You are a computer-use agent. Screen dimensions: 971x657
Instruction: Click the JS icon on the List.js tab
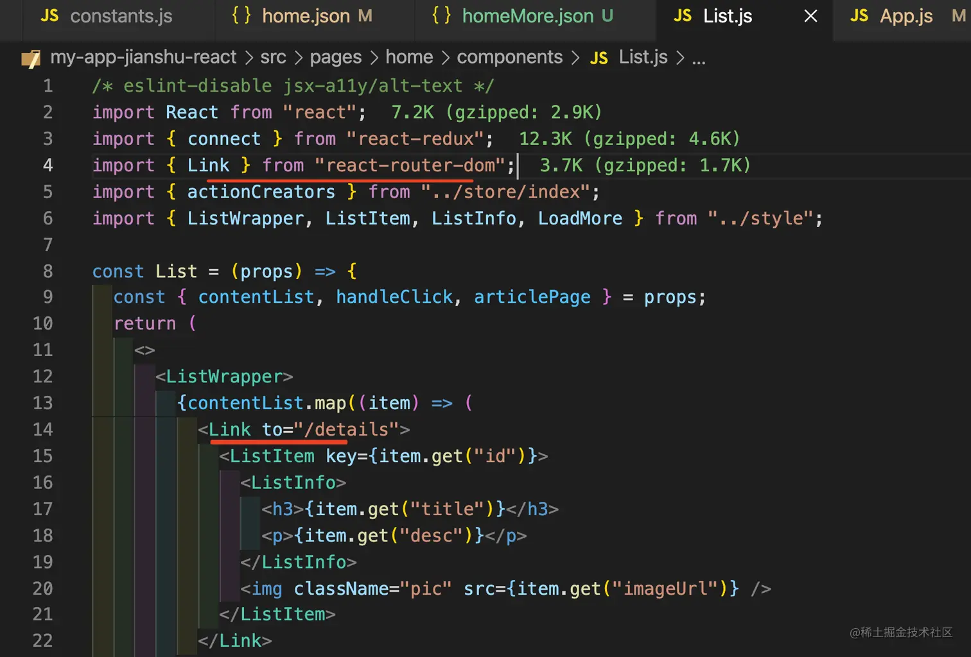coord(683,16)
